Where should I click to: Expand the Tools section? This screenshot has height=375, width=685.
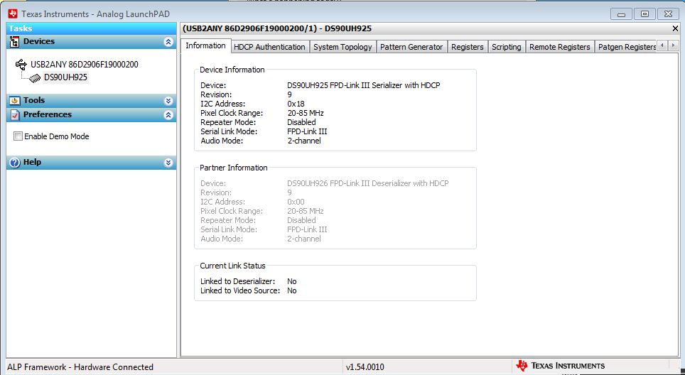(x=168, y=101)
